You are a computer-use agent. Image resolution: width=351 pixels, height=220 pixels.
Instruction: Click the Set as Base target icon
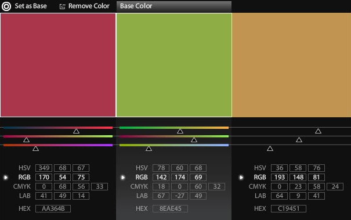tap(6, 6)
